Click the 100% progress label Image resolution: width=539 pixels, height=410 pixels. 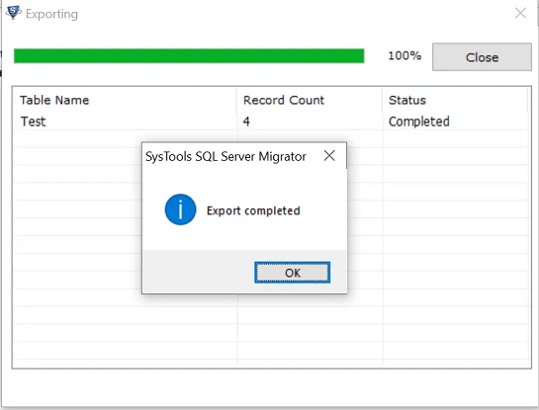404,55
